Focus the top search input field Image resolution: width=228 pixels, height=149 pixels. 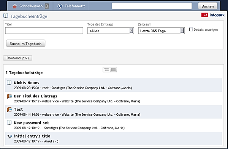click(152, 6)
